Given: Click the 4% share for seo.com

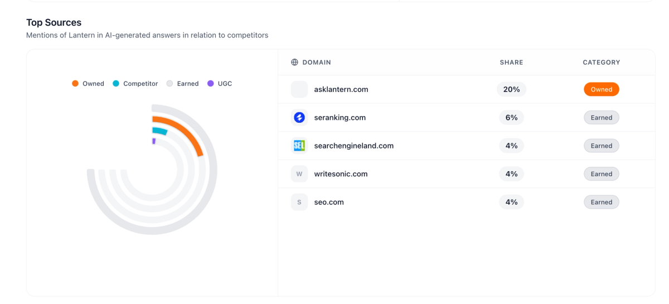Looking at the screenshot, I should (512, 202).
